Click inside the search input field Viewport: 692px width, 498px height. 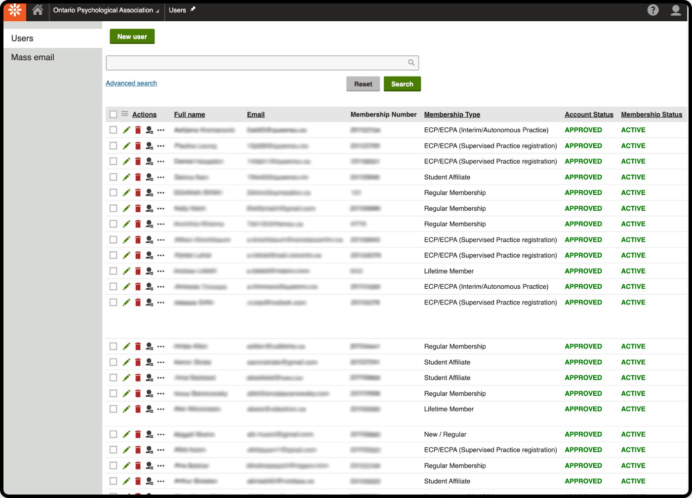(257, 63)
